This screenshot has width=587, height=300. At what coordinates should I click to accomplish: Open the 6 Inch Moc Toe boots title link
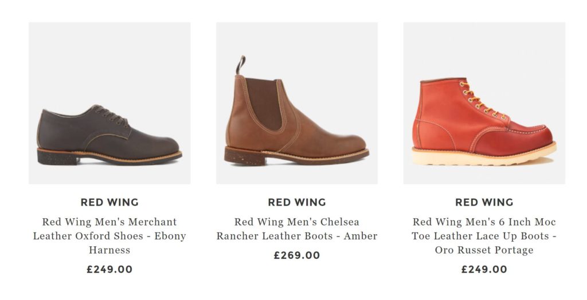(484, 236)
